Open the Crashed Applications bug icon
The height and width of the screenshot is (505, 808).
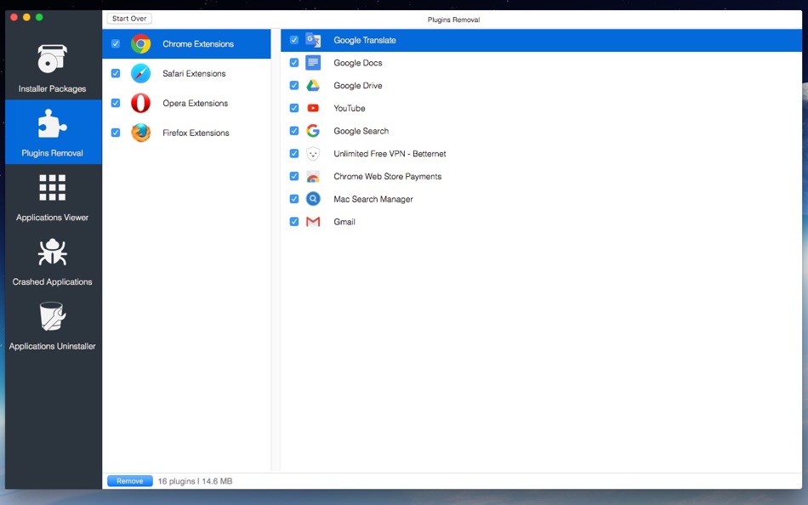(52, 252)
